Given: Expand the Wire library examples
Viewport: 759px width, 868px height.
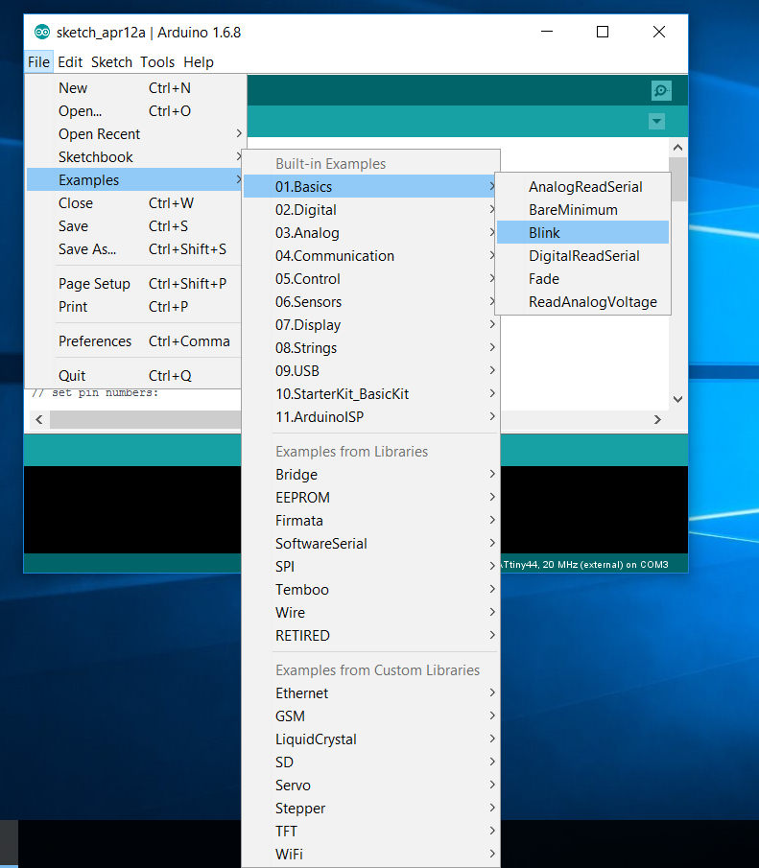Looking at the screenshot, I should [370, 613].
